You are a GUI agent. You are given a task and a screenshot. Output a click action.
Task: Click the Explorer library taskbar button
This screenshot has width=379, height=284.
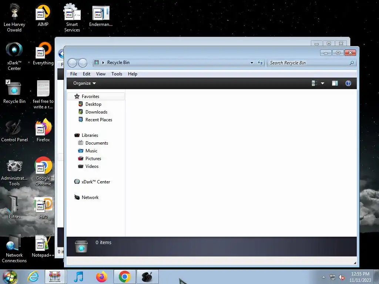(55, 277)
